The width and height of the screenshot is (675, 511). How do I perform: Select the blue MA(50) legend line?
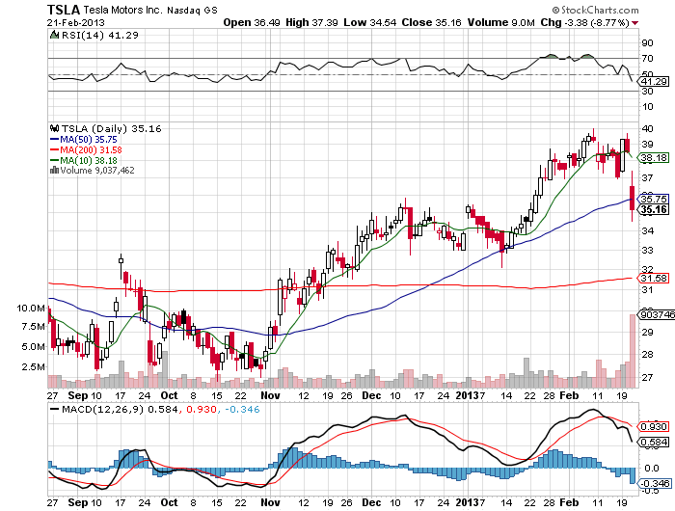tap(54, 139)
